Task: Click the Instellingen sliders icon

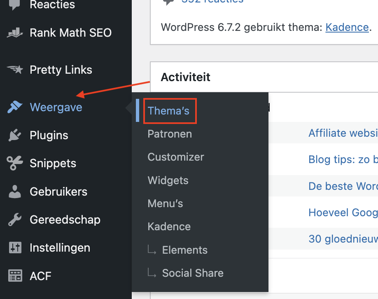Action: click(x=15, y=248)
